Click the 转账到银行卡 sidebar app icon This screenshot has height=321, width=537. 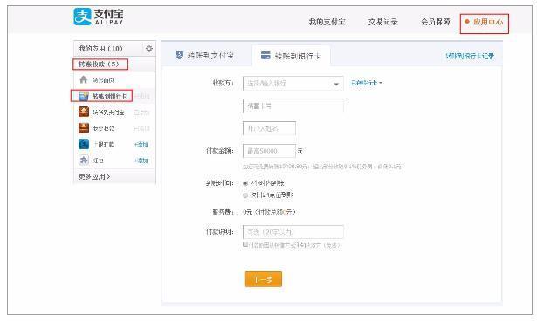pos(84,96)
